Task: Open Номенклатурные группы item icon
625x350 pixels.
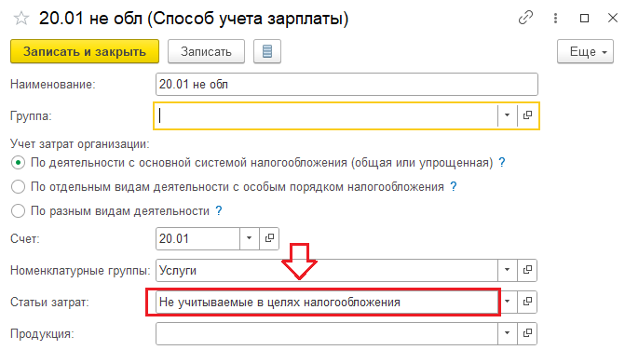Action: (x=527, y=270)
